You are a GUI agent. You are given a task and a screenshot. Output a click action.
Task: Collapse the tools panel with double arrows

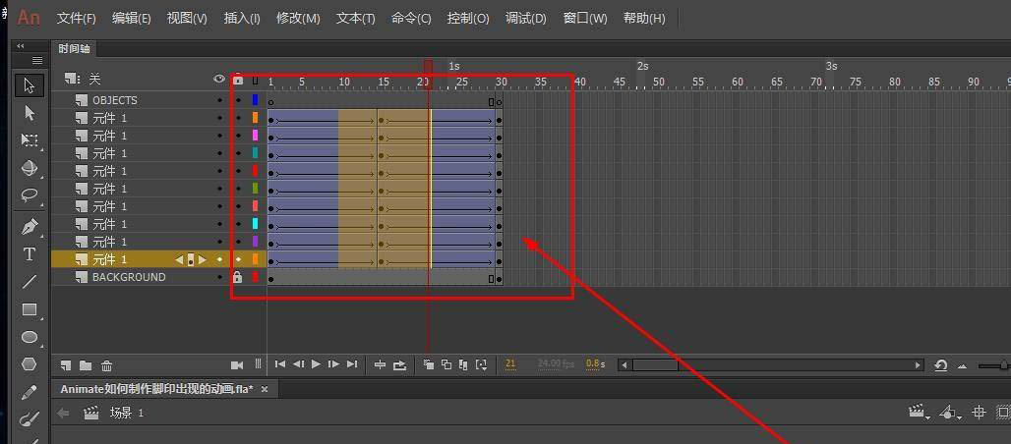tap(21, 46)
